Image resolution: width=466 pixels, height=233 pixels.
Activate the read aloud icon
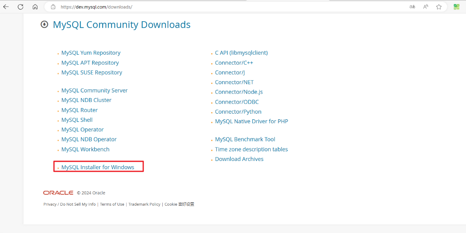click(426, 7)
